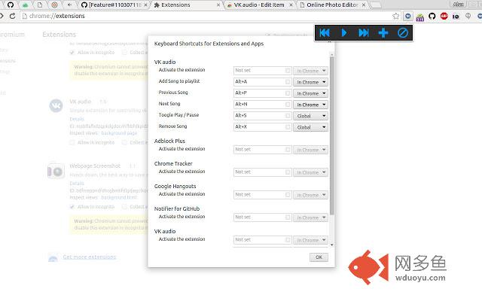The width and height of the screenshot is (482, 301).
Task: Set Chrome Tracker activate shortcut field
Action: point(262,172)
